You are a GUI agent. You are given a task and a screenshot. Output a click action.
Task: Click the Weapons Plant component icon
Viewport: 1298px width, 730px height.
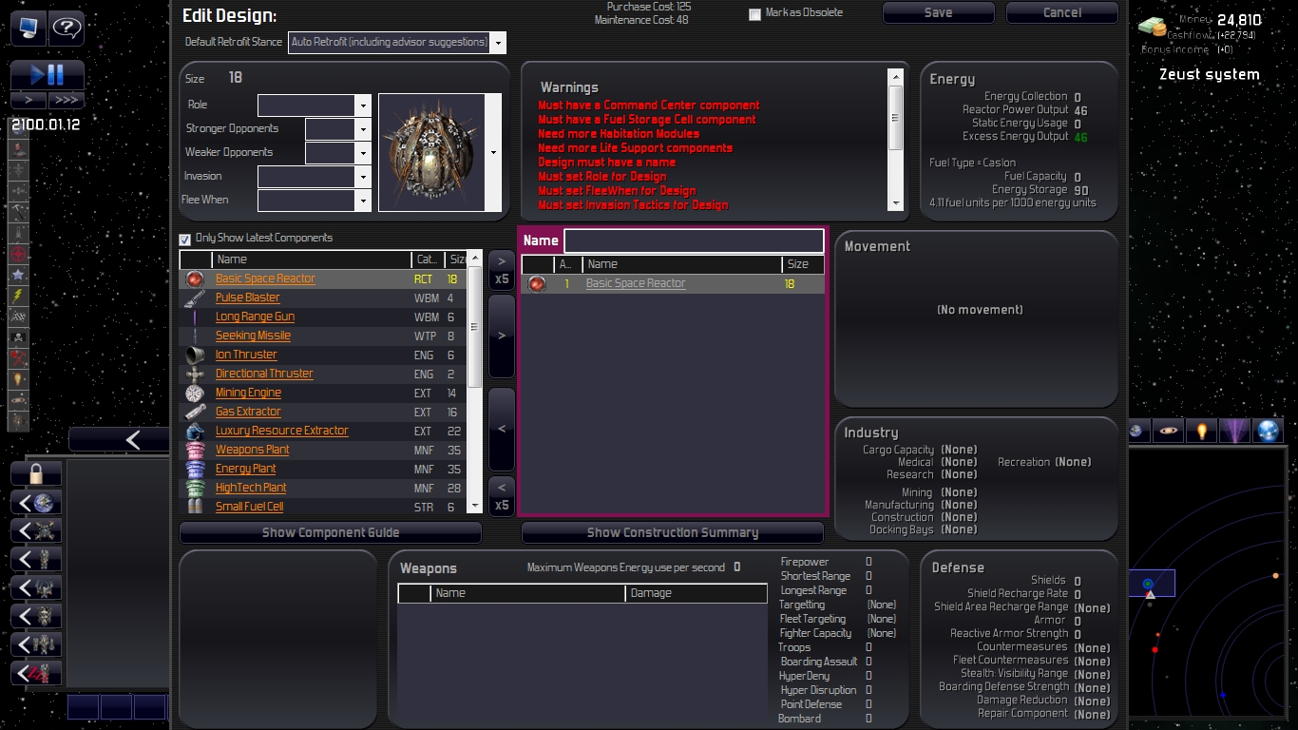195,450
